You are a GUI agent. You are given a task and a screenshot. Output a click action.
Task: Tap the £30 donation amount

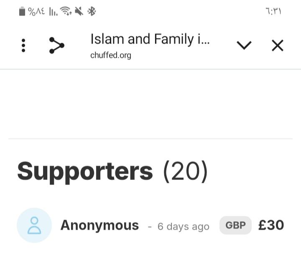271,225
